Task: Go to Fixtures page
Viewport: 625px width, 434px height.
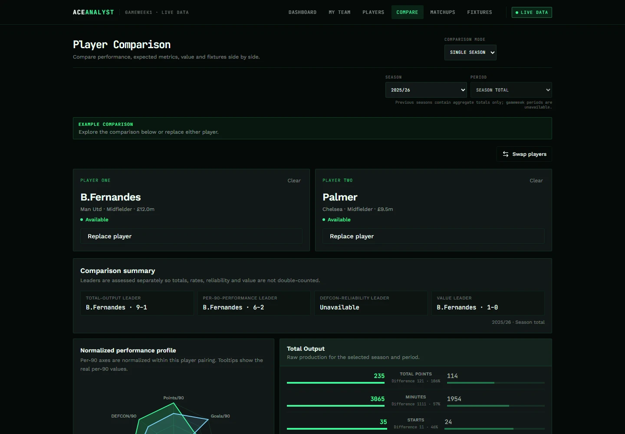Action: point(480,12)
